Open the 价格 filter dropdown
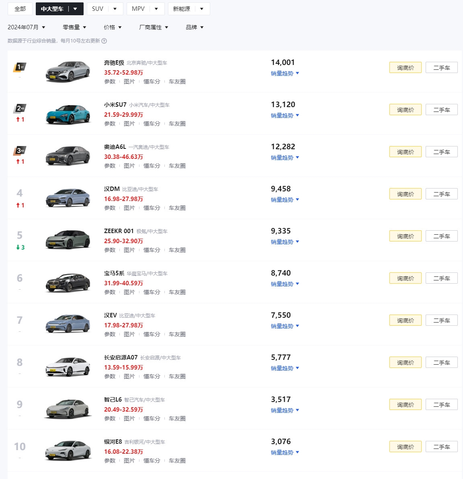This screenshot has width=463, height=479. pos(113,27)
